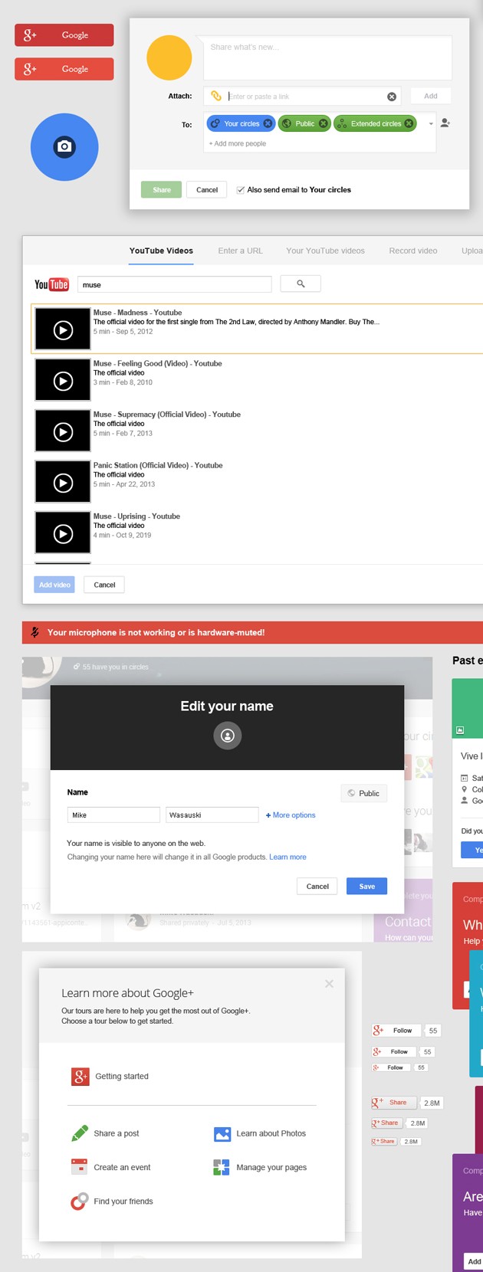483x1272 pixels.
Task: Select the Muse - Madness - Youtube title
Action: tap(138, 313)
